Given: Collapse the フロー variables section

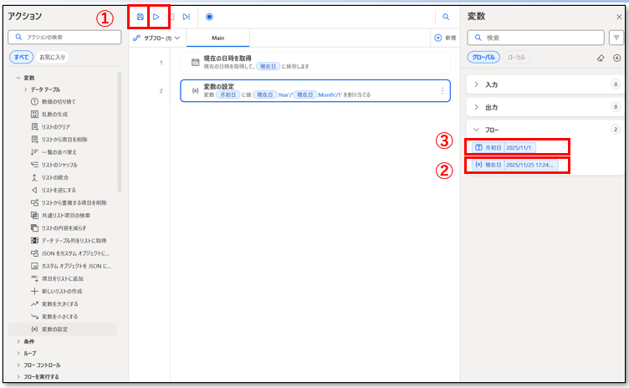Looking at the screenshot, I should (x=477, y=130).
